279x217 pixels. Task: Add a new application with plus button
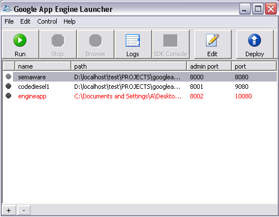[x=8, y=210]
